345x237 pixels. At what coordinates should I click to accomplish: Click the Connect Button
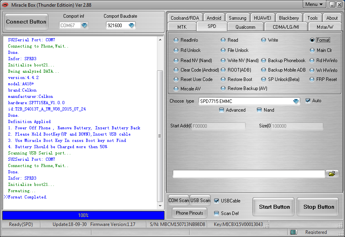point(26,22)
